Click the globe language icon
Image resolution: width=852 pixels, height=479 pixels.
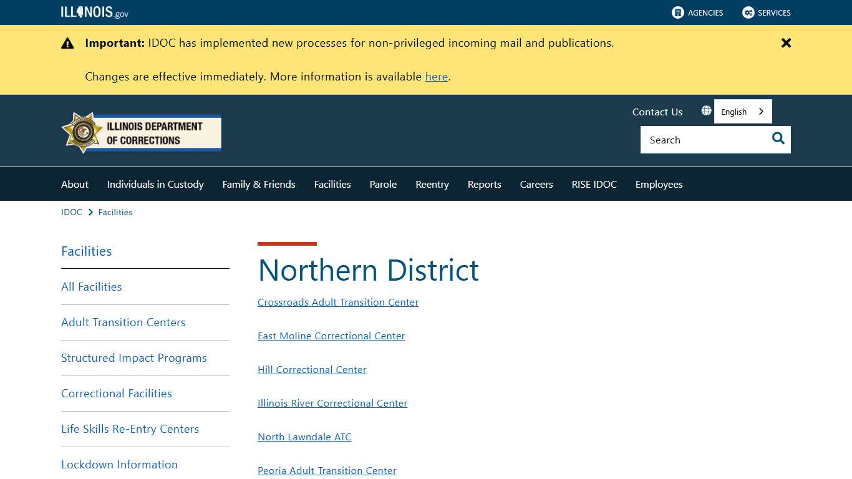click(705, 110)
